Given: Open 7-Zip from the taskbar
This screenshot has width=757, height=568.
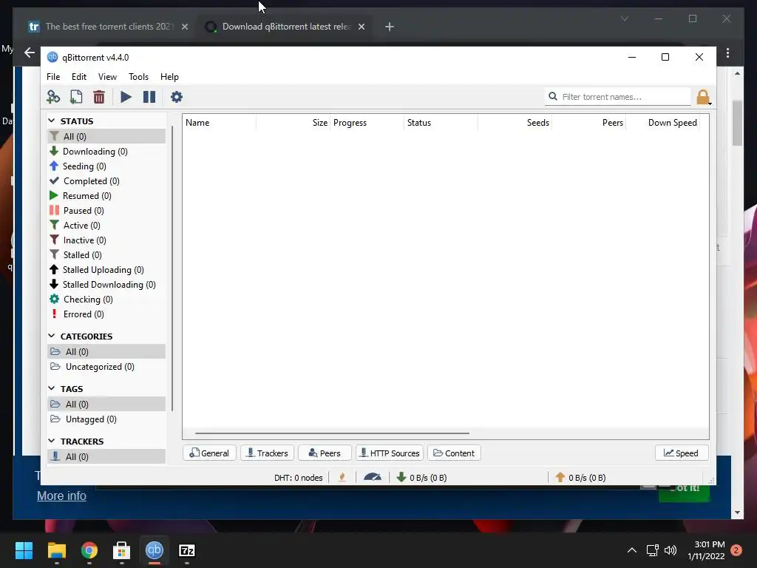Looking at the screenshot, I should point(187,550).
